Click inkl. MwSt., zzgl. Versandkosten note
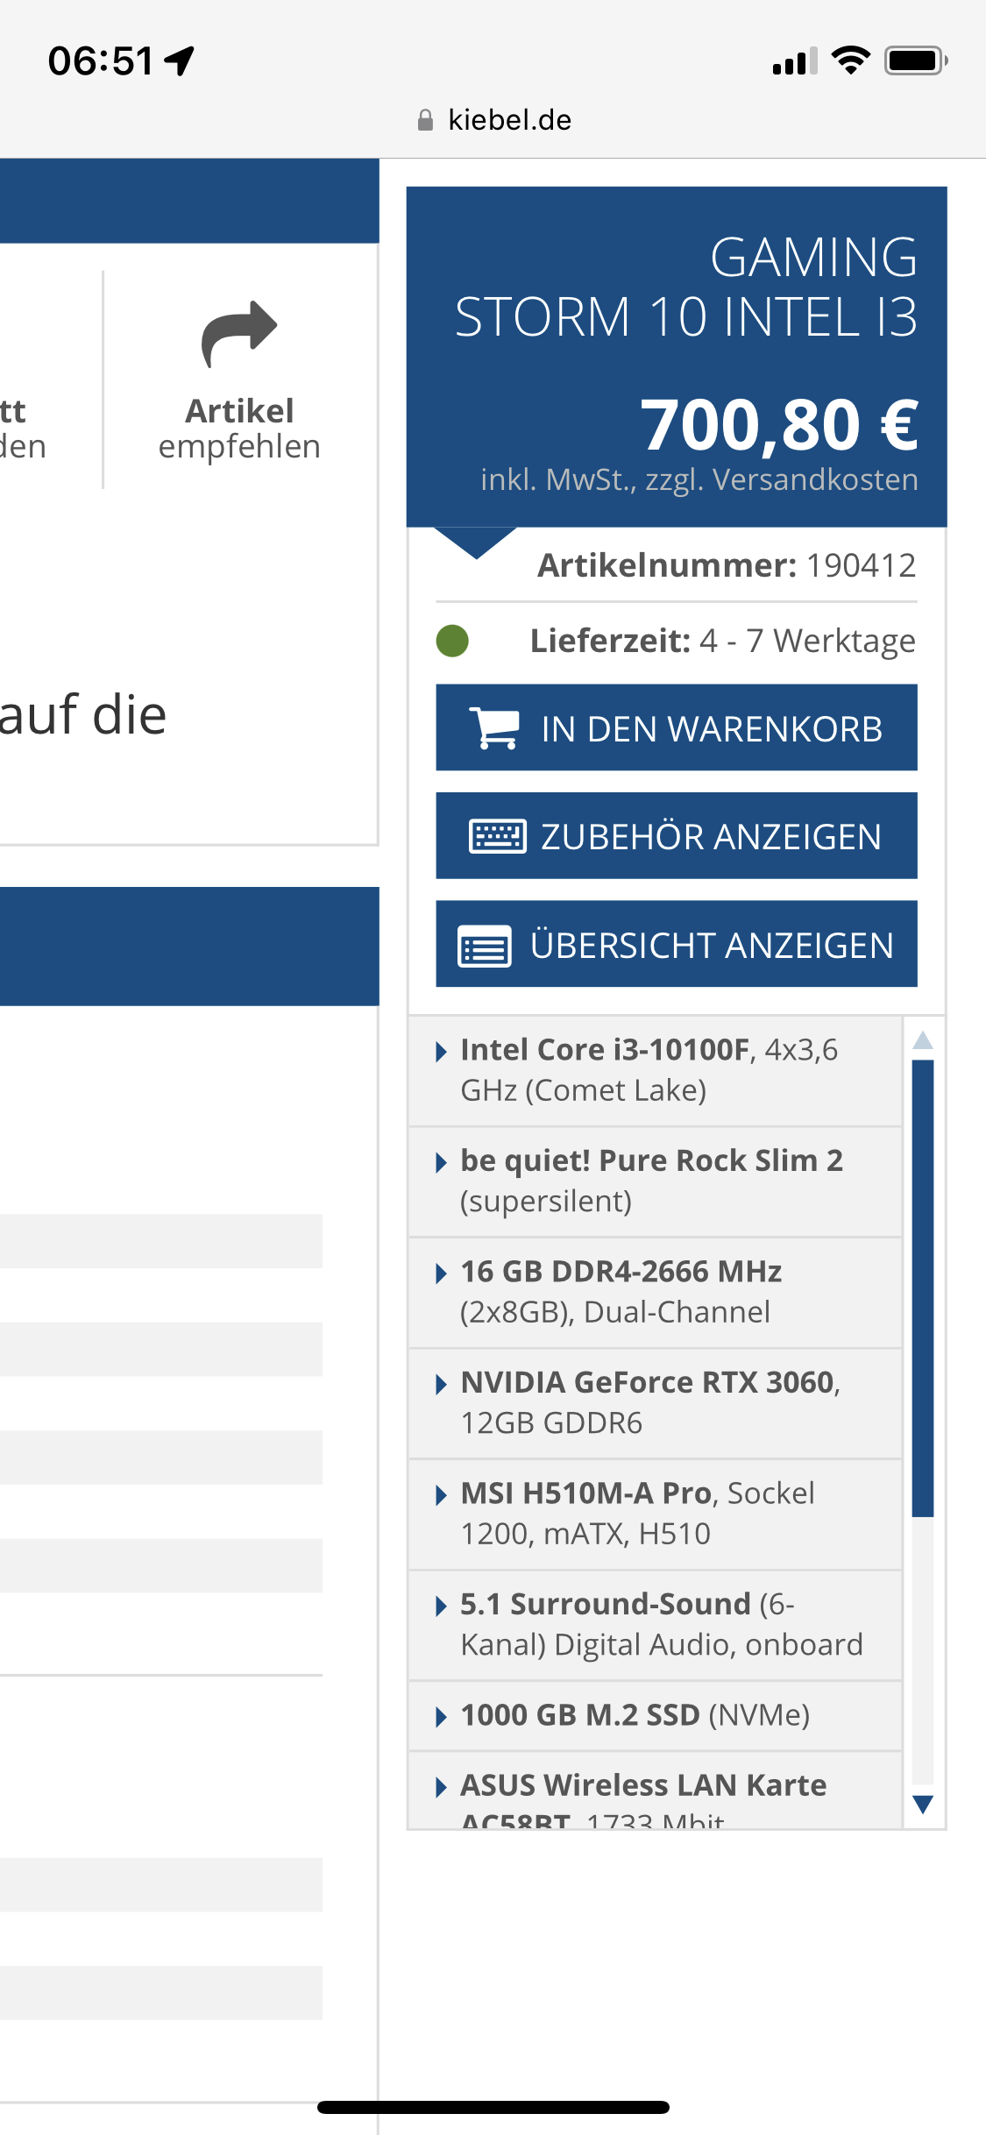This screenshot has width=986, height=2135. [699, 480]
